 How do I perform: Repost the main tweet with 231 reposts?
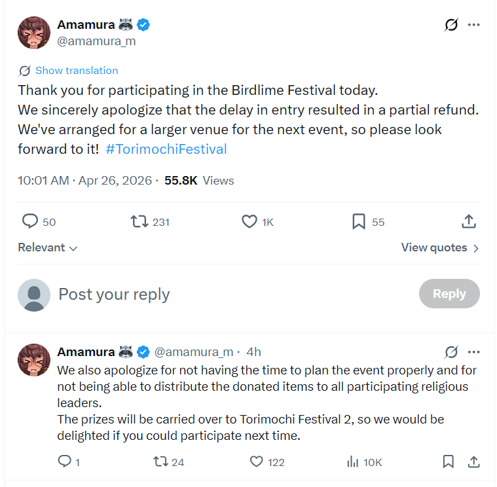139,221
